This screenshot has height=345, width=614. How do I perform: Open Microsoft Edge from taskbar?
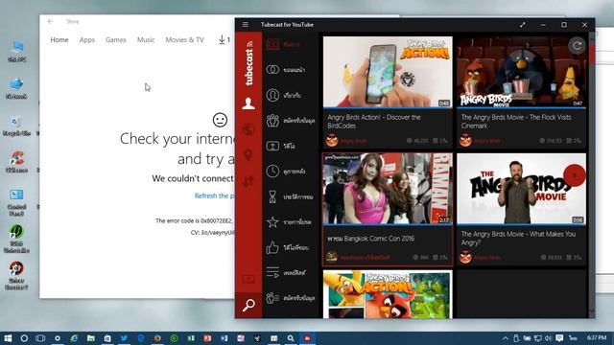[x=141, y=338]
